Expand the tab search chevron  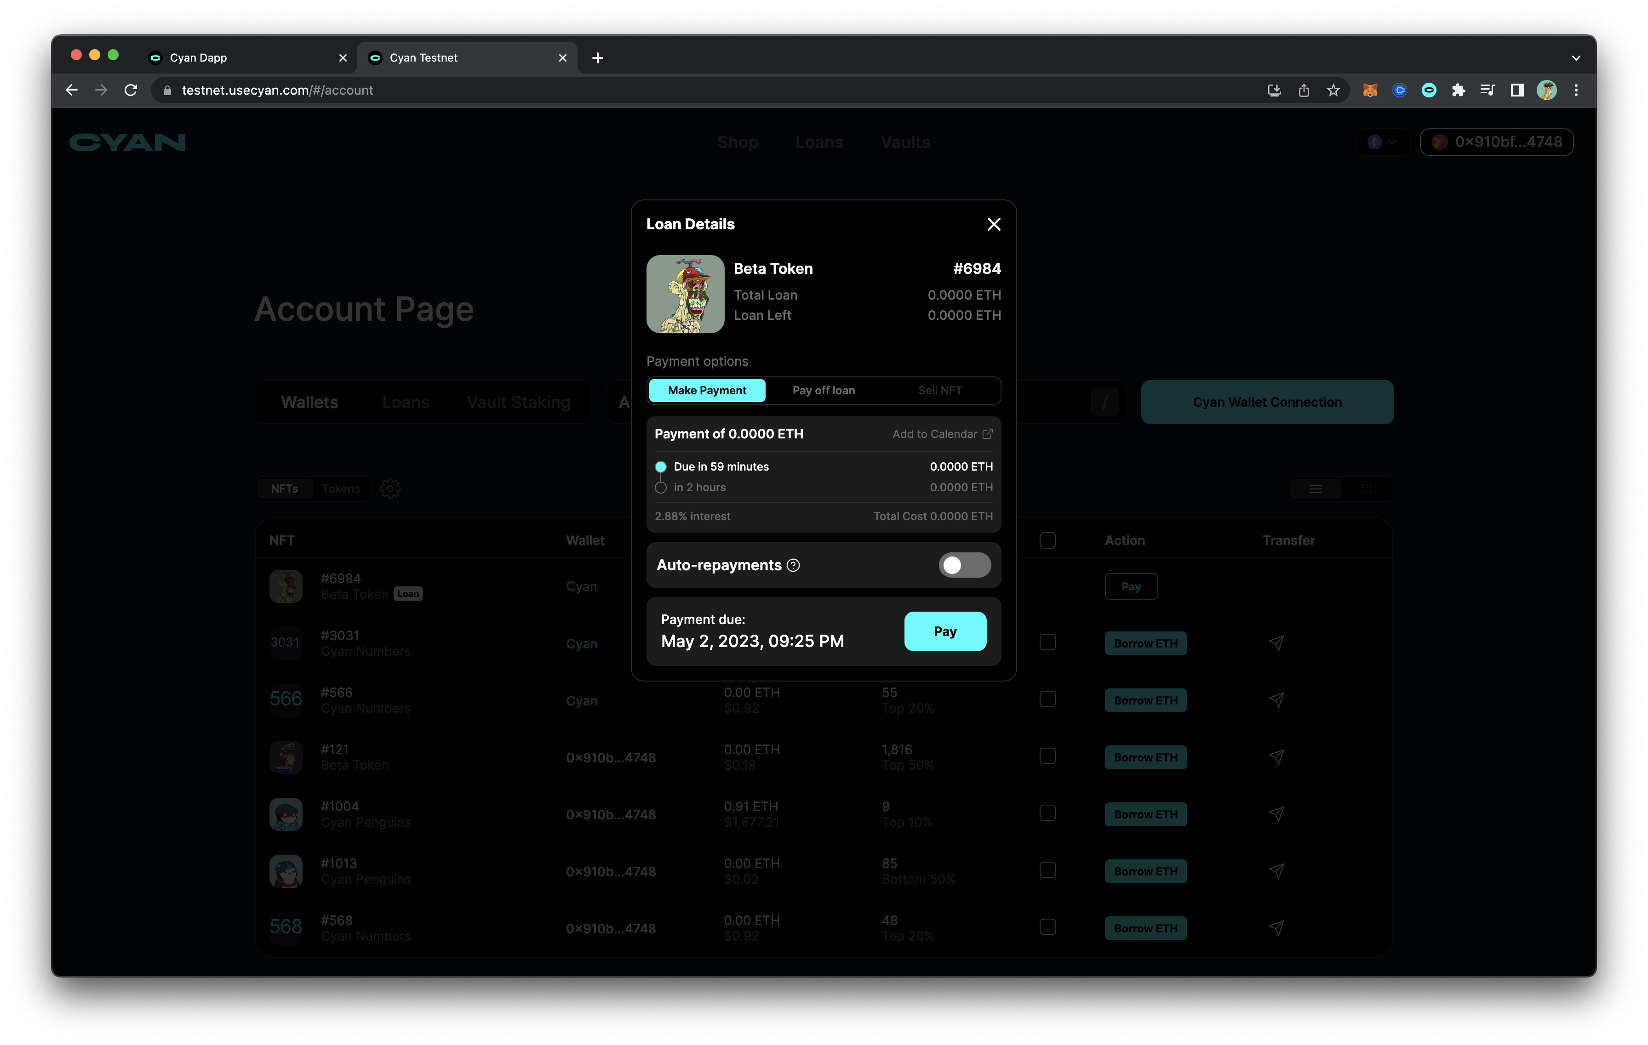1576,58
